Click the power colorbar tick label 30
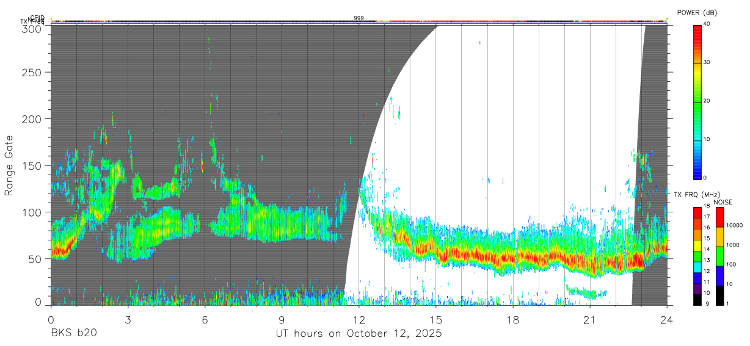The image size is (750, 346). [x=708, y=62]
